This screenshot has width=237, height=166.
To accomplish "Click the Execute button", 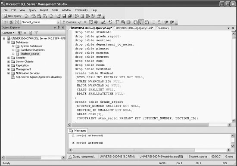I will 69,22.
